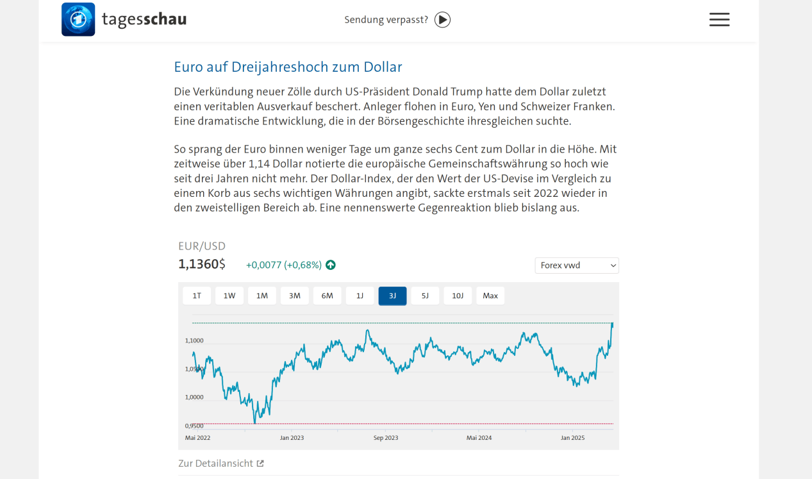Screen dimensions: 812x479
Task: Select the 1T chart range
Action: [x=197, y=296]
